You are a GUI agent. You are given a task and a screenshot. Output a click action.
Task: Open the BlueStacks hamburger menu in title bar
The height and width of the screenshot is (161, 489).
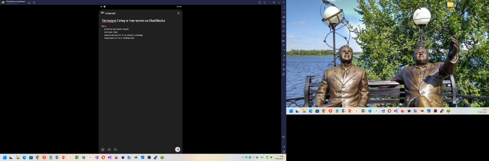coord(264,2)
